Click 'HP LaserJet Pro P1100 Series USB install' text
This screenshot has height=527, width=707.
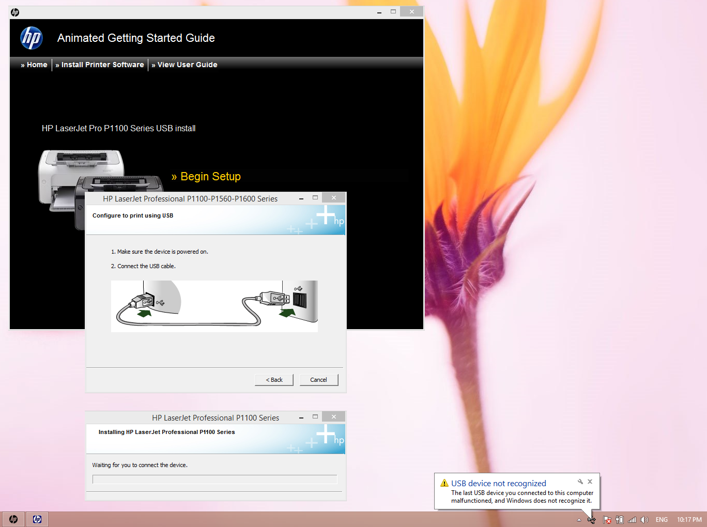tap(119, 128)
